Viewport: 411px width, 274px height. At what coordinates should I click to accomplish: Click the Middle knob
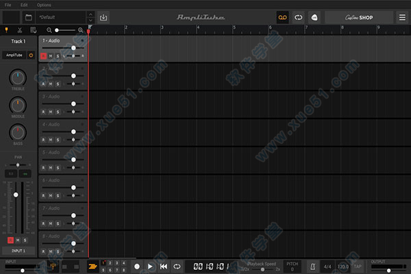pos(18,105)
